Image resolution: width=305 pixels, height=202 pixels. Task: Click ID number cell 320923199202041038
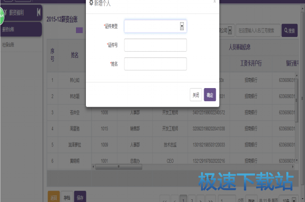click(x=209, y=128)
